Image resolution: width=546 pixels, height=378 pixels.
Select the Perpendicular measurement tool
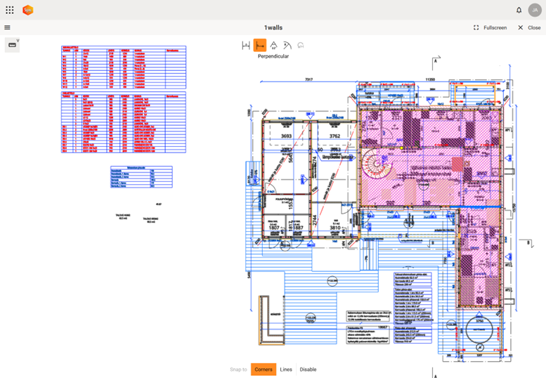[260, 45]
